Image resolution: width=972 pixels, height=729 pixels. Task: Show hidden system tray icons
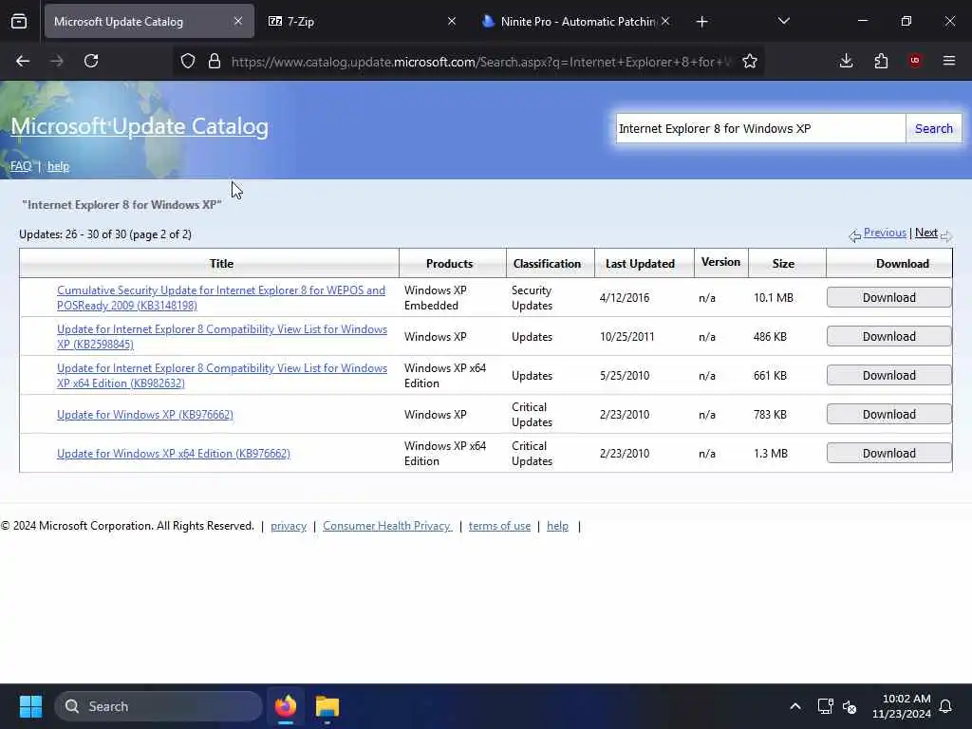click(x=795, y=706)
